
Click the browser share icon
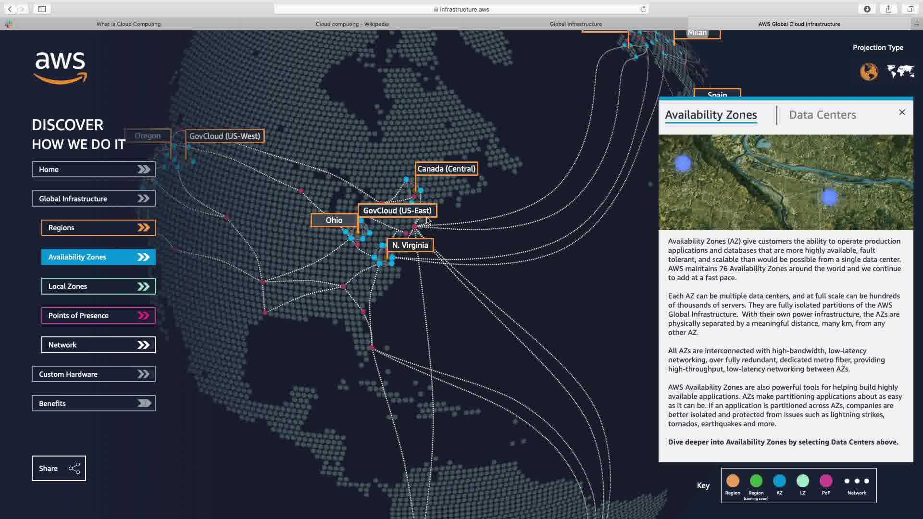point(888,9)
